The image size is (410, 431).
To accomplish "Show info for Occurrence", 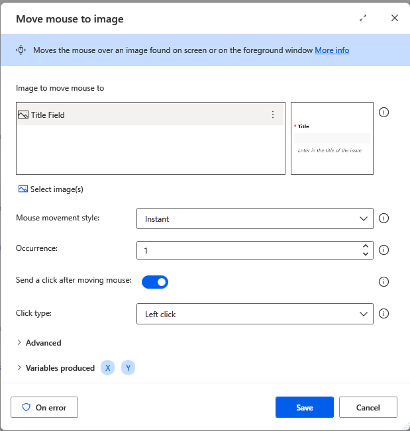I will coord(384,250).
